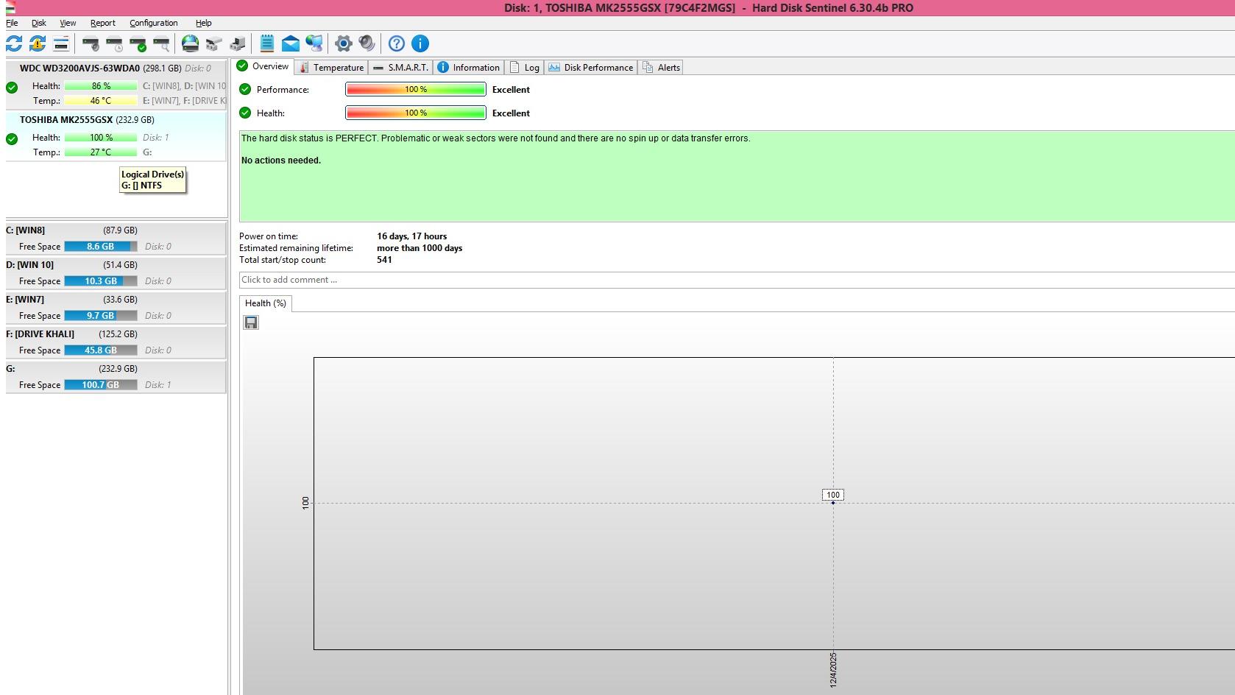Save the health graph with floppy icon
The height and width of the screenshot is (695, 1235).
click(251, 322)
